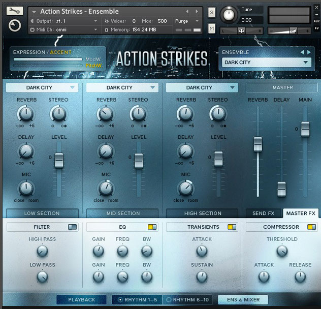Click the Master Main level fader

point(305,129)
